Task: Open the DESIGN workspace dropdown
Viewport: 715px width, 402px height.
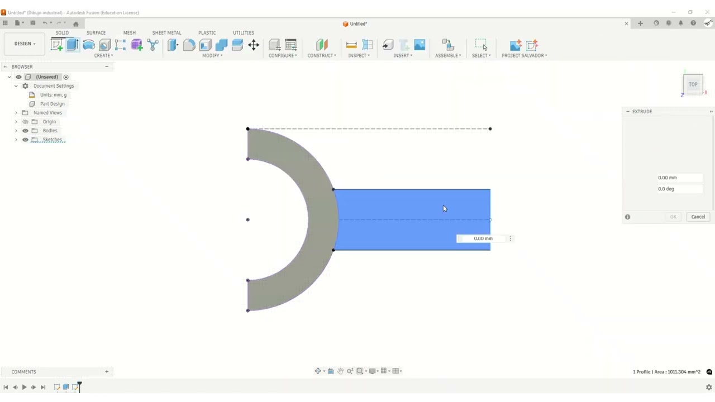Action: point(25,44)
